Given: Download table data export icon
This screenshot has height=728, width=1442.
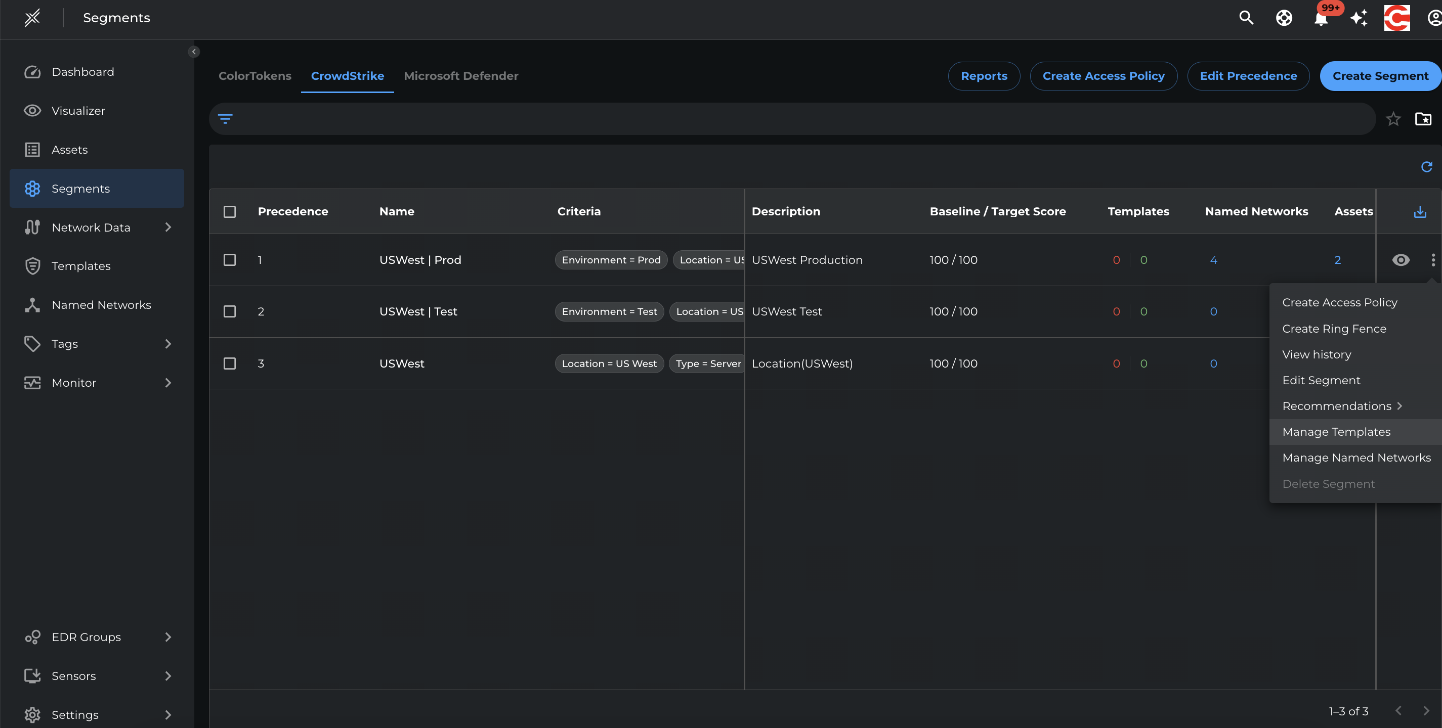Looking at the screenshot, I should (x=1420, y=212).
